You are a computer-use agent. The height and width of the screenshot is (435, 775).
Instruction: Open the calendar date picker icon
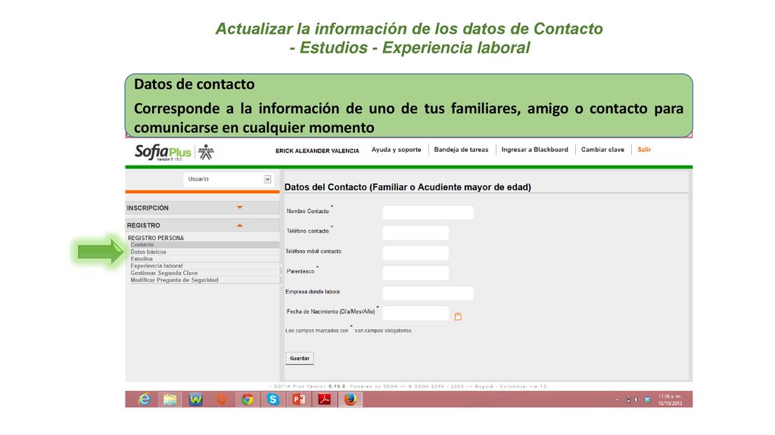click(458, 316)
